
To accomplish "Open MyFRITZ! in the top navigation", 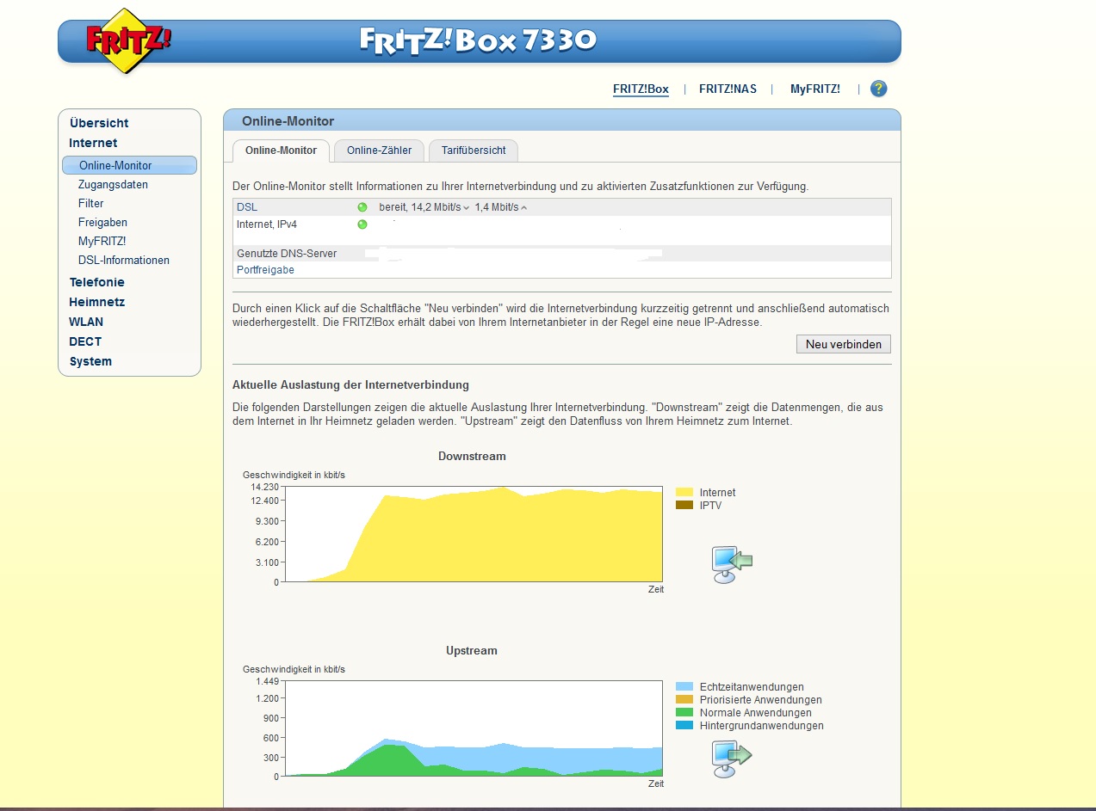I will coord(814,89).
